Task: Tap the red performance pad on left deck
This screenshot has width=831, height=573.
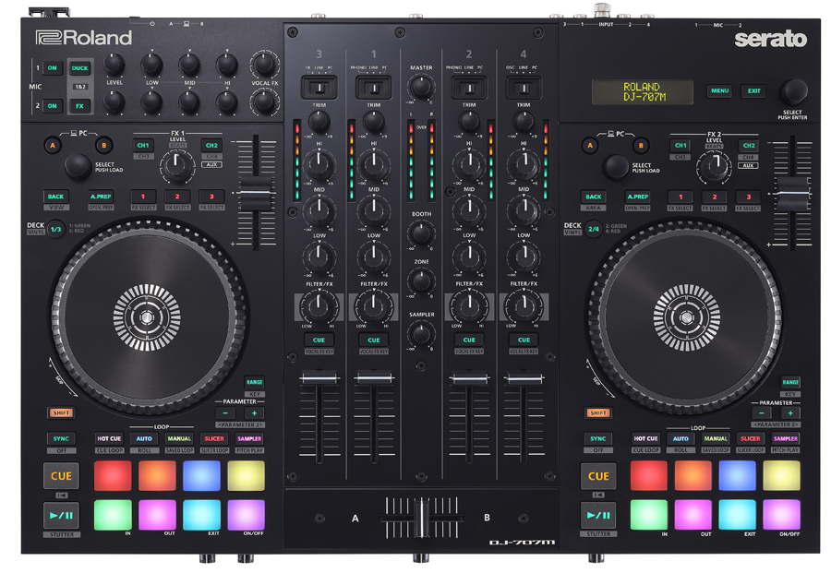Action: tap(113, 475)
